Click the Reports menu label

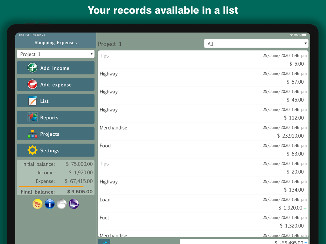(x=49, y=118)
